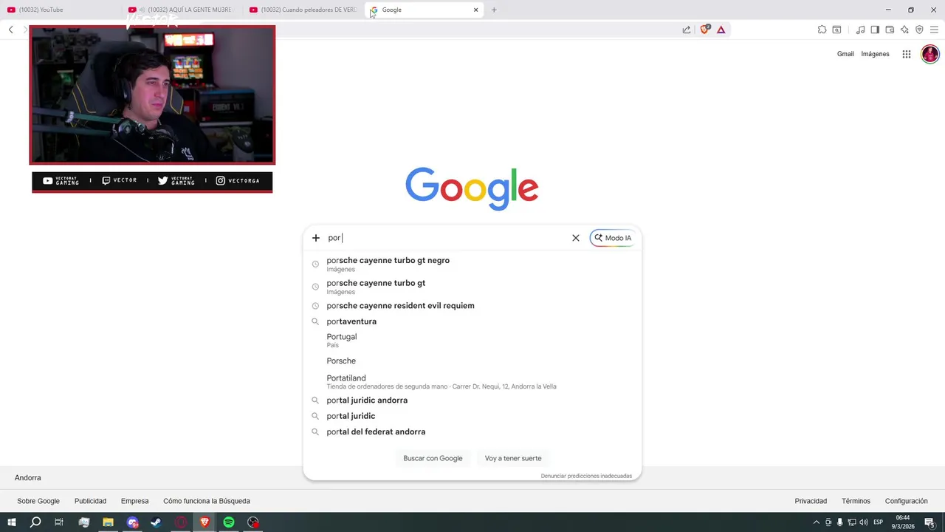Image resolution: width=945 pixels, height=532 pixels.
Task: Select porsche cayenne resident evil requiem suggestion
Action: pyautogui.click(x=472, y=306)
